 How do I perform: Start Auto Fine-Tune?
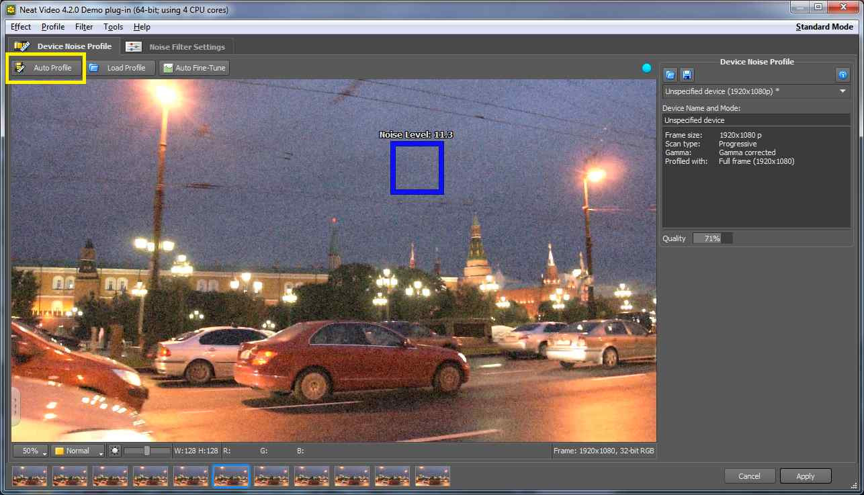(x=194, y=68)
